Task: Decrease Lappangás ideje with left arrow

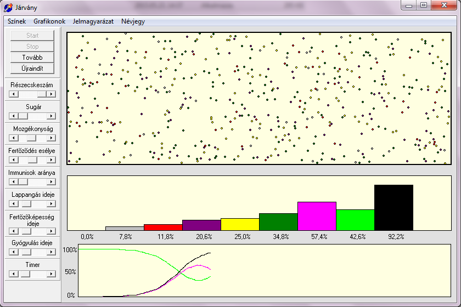Action: 14,203
